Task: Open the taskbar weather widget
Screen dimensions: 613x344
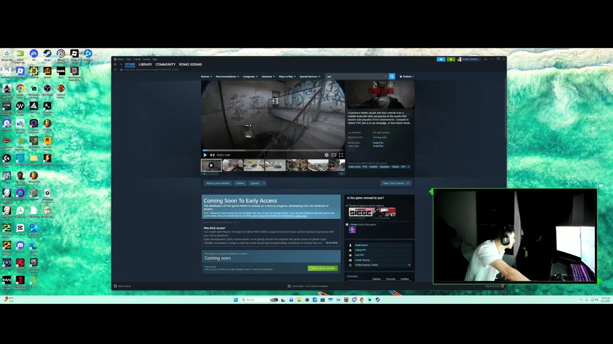Action: tap(9, 300)
